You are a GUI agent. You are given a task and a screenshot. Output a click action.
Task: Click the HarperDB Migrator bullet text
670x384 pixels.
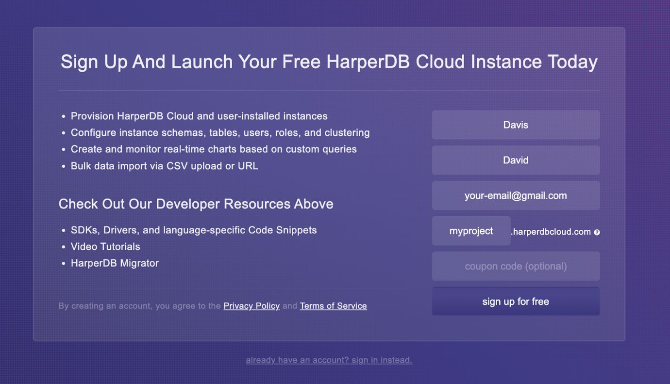(115, 263)
